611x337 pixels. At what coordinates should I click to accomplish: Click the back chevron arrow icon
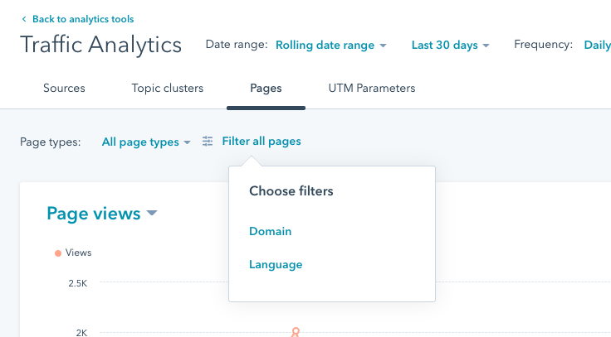(x=24, y=19)
